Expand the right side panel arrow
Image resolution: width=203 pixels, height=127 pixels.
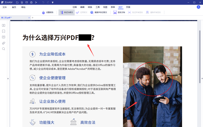point(202,79)
